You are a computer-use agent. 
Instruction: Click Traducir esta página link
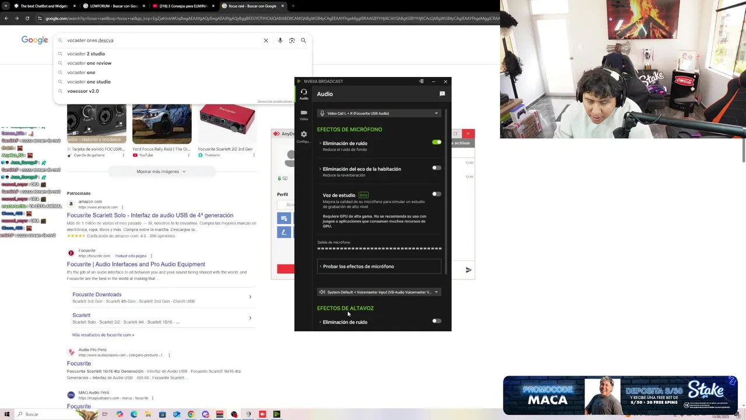click(x=131, y=256)
